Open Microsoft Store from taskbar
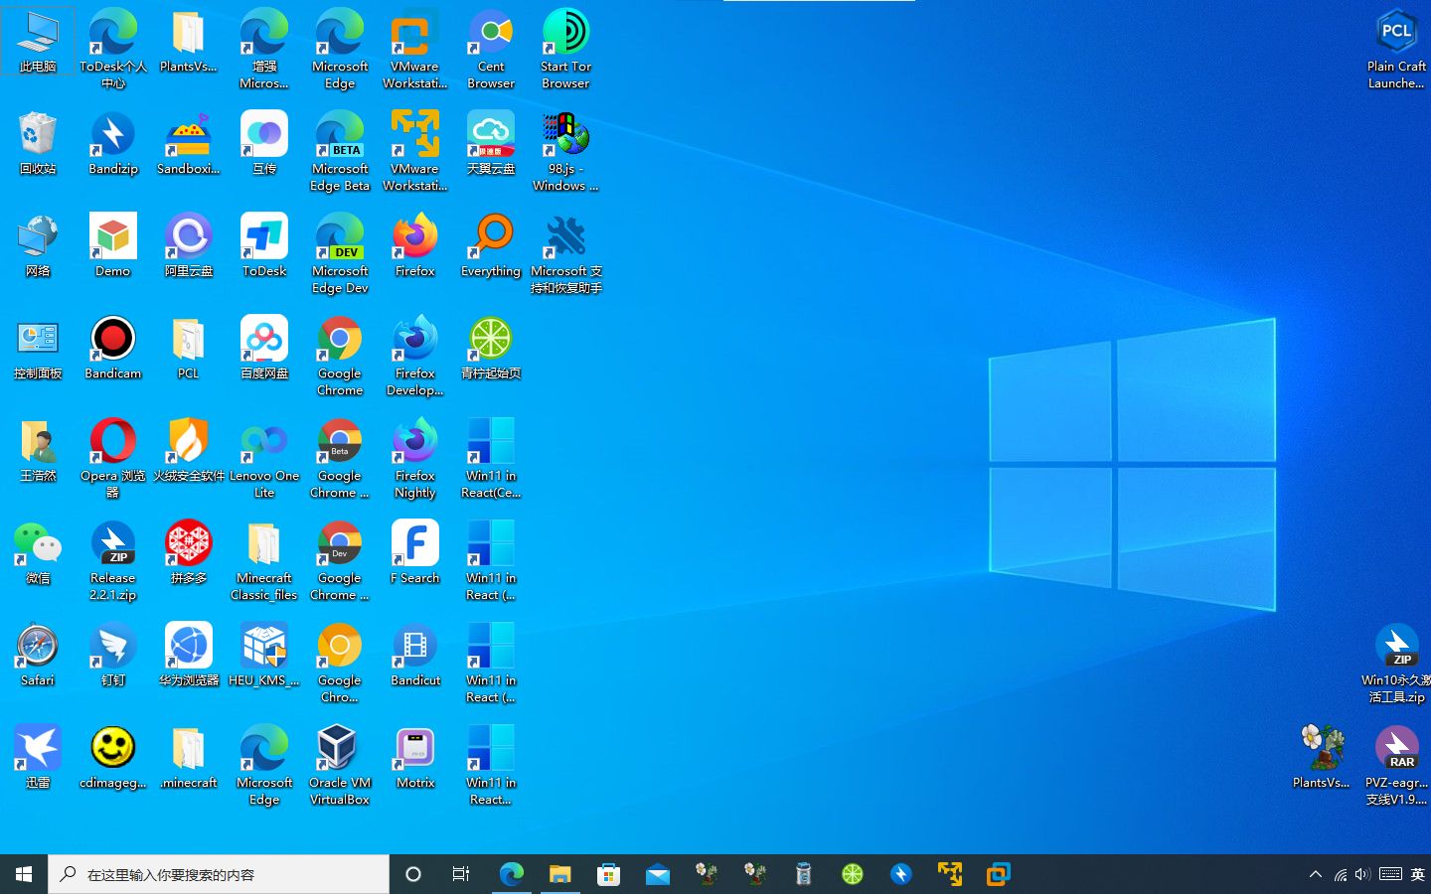Screen dimensions: 1431x894 608,874
